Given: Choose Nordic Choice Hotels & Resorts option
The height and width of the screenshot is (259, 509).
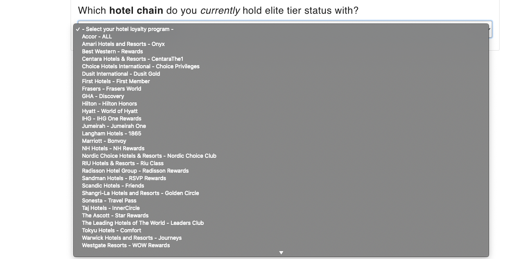Looking at the screenshot, I should pyautogui.click(x=281, y=156).
